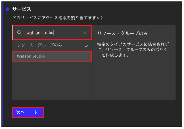Screen dimensions: 184x129
Task: Clear the search with the X icon
Action: coord(85,33)
